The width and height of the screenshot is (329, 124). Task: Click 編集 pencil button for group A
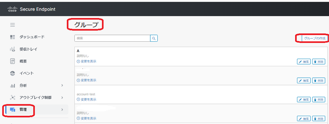pyautogui.click(x=304, y=62)
